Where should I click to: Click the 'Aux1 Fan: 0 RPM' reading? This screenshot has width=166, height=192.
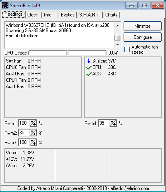[x=23, y=87]
